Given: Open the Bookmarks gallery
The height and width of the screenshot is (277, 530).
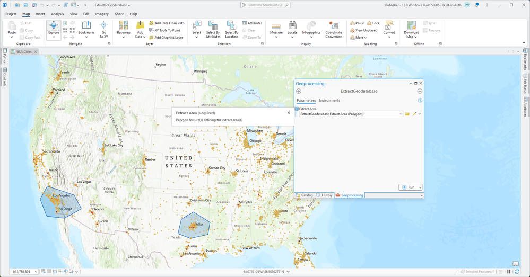Looking at the screenshot, I should click(x=86, y=29).
